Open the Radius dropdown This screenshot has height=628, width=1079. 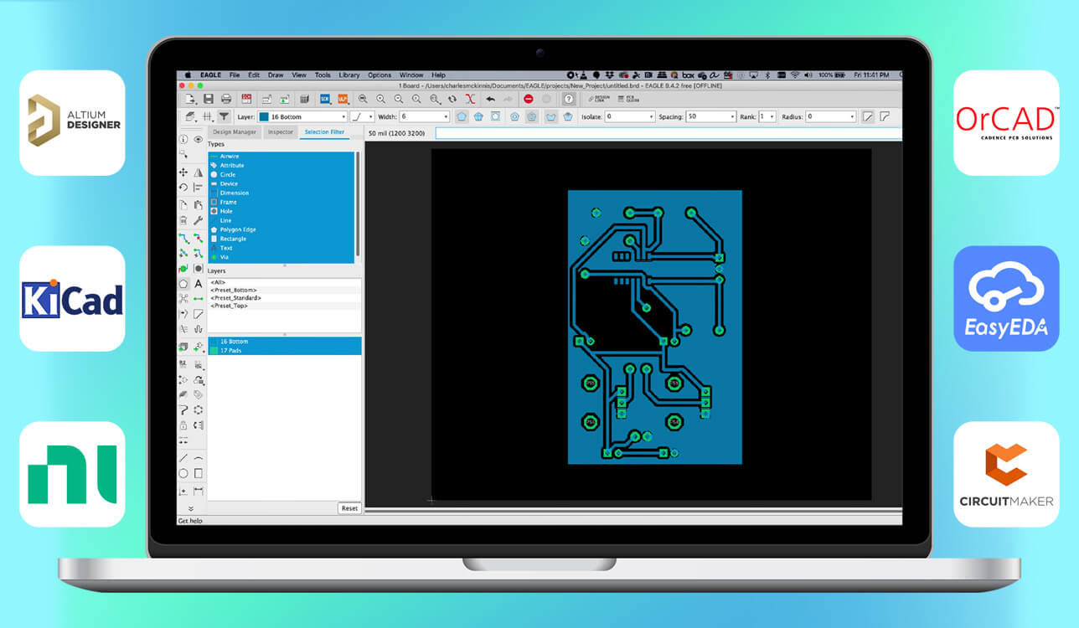pyautogui.click(x=831, y=116)
